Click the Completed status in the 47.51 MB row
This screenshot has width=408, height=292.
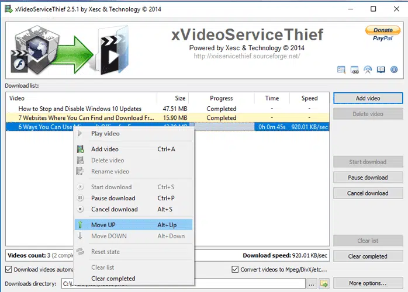(x=222, y=109)
